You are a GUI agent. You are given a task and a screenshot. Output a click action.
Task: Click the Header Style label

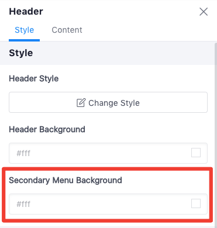click(34, 79)
